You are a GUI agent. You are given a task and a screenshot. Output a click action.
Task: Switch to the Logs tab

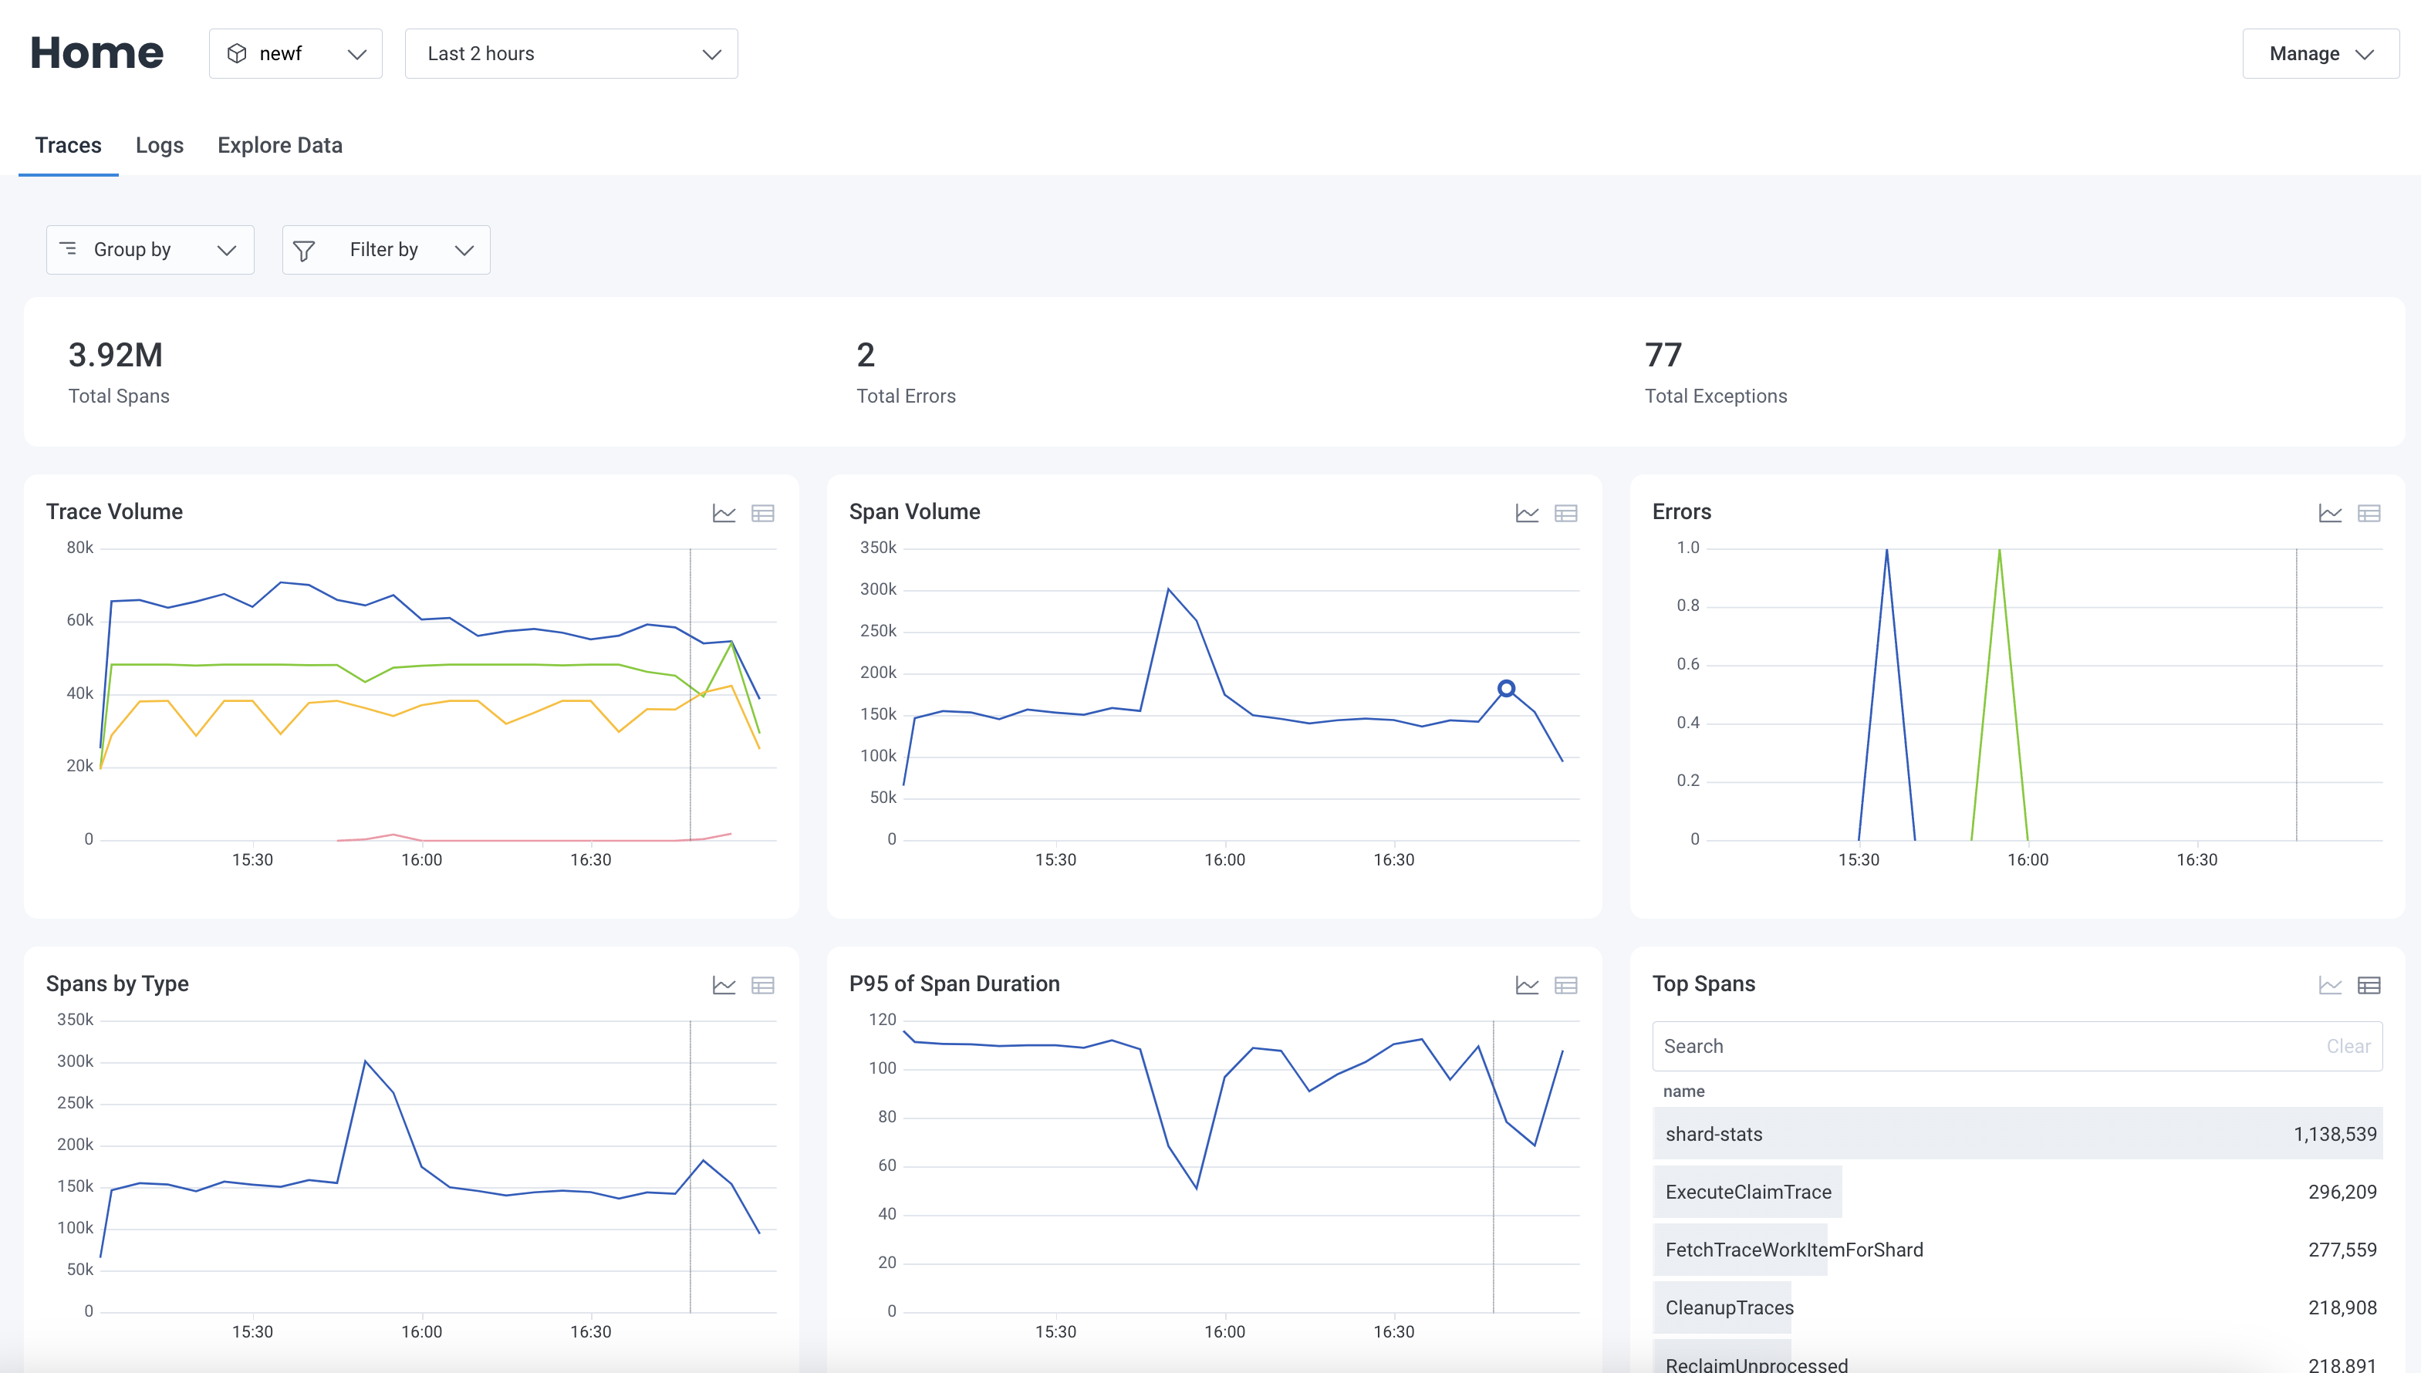pyautogui.click(x=161, y=144)
